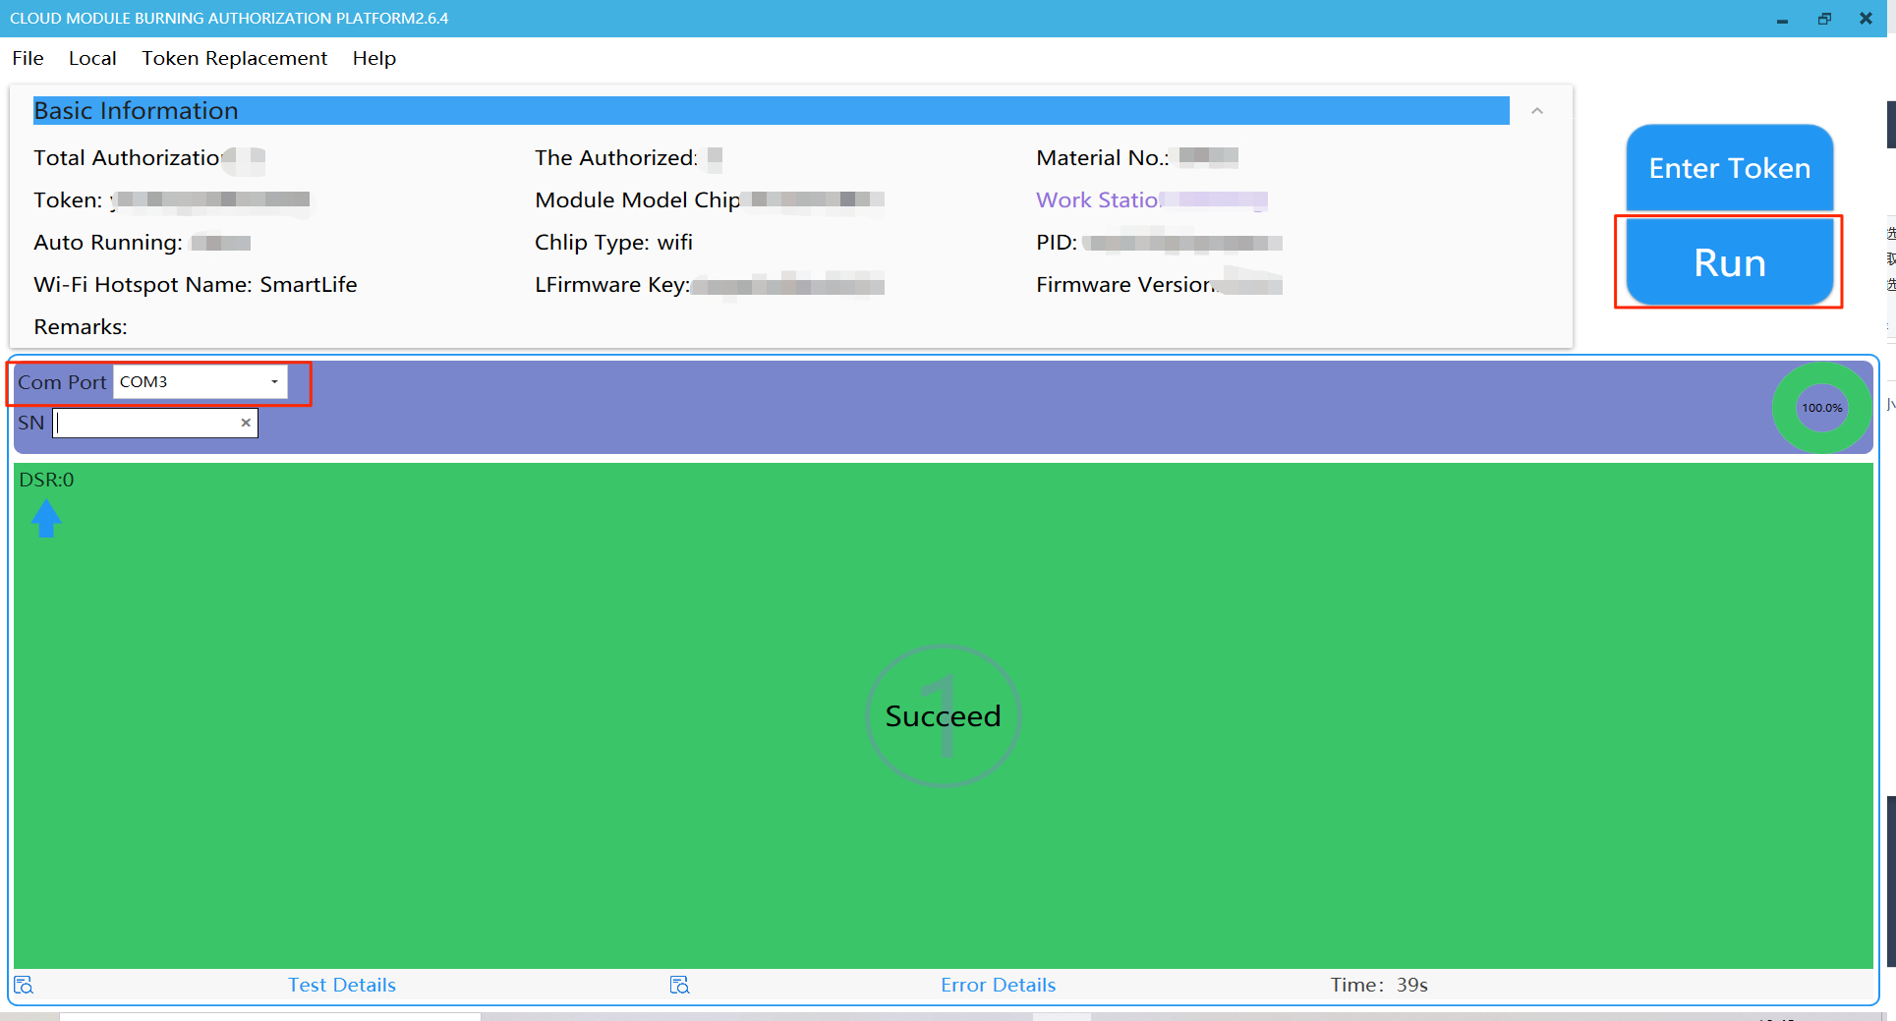The width and height of the screenshot is (1896, 1021).
Task: Open the Test Details log viewer icon
Action: click(24, 984)
